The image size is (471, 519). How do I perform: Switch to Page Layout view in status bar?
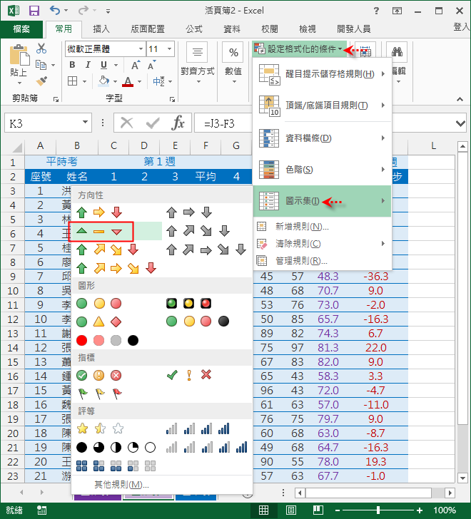tap(291, 510)
